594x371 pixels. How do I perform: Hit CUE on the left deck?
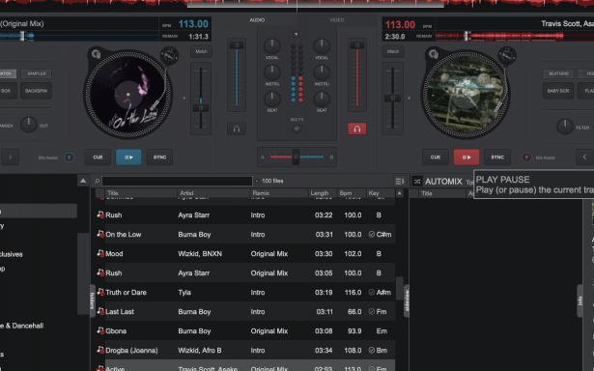[x=98, y=157]
